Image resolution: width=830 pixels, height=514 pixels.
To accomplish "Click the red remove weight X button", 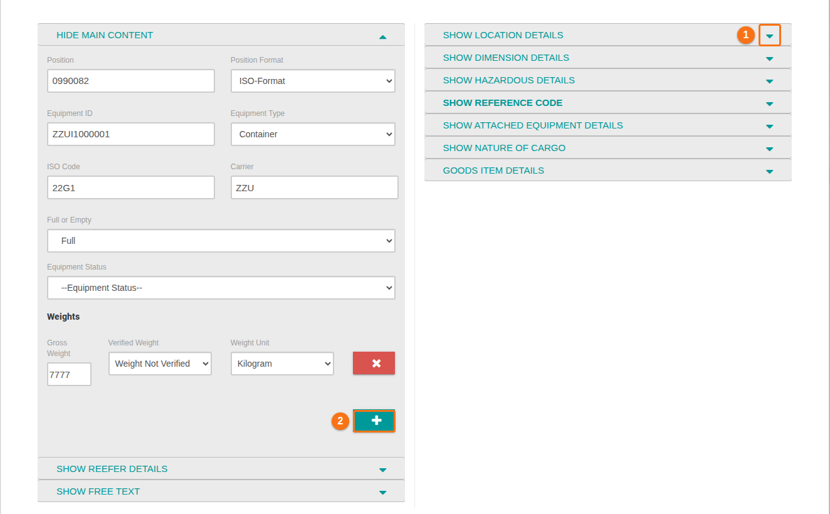I will click(x=374, y=363).
